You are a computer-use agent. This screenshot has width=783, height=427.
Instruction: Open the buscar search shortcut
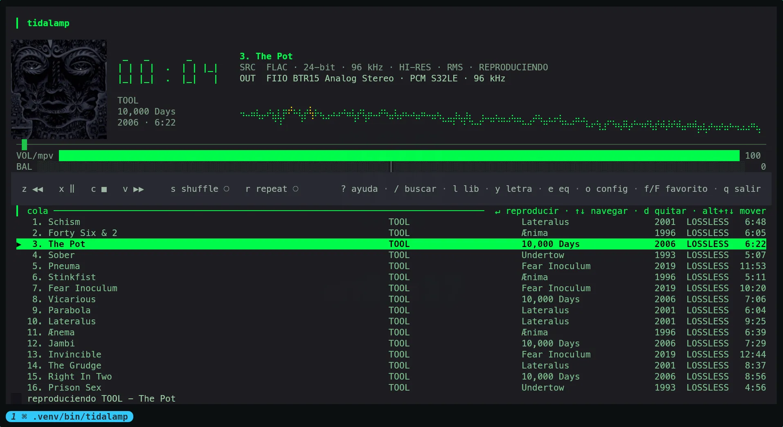pyautogui.click(x=415, y=189)
